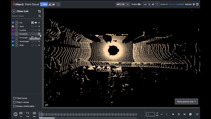This screenshot has width=211, height=119.
Task: Open the MPC dropdown arrow
Action: pos(127,4)
